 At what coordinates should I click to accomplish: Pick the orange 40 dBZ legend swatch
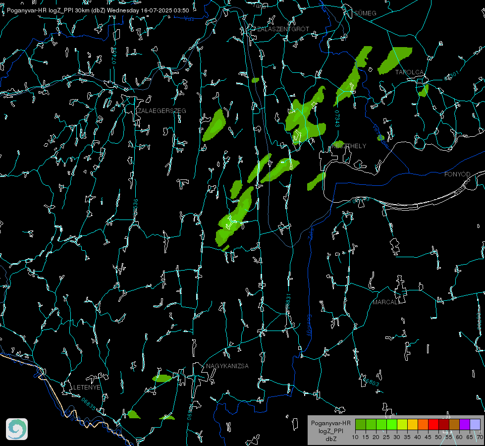pos(423,424)
